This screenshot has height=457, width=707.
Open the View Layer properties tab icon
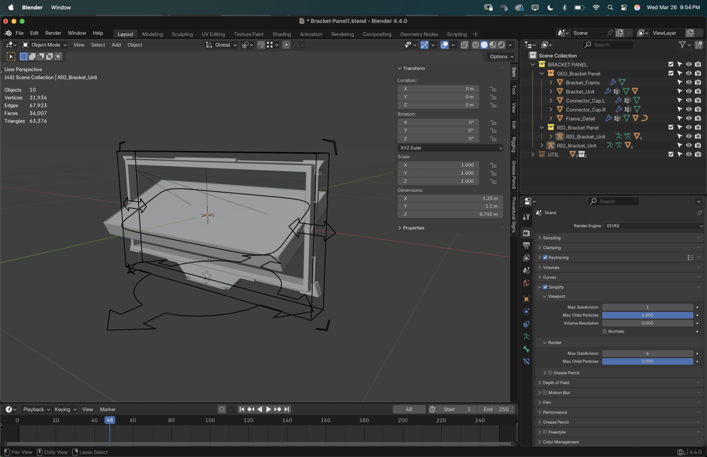[x=526, y=258]
